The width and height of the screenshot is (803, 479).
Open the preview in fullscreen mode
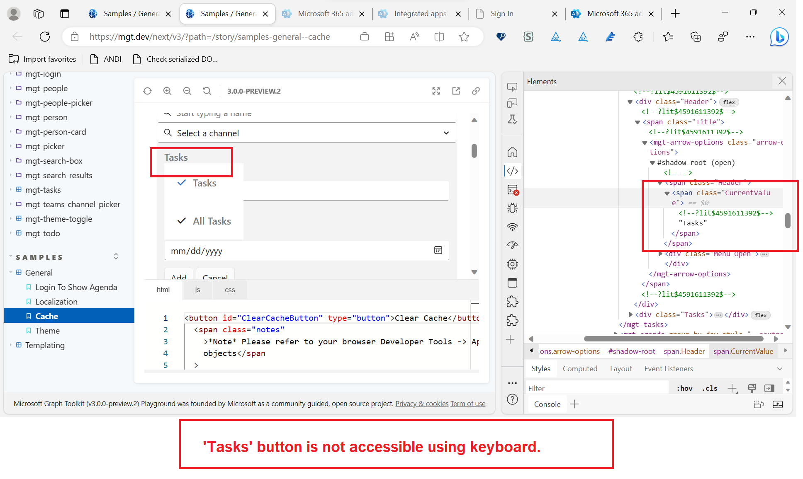click(436, 91)
